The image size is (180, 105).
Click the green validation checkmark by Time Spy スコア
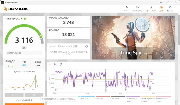coord(25,19)
